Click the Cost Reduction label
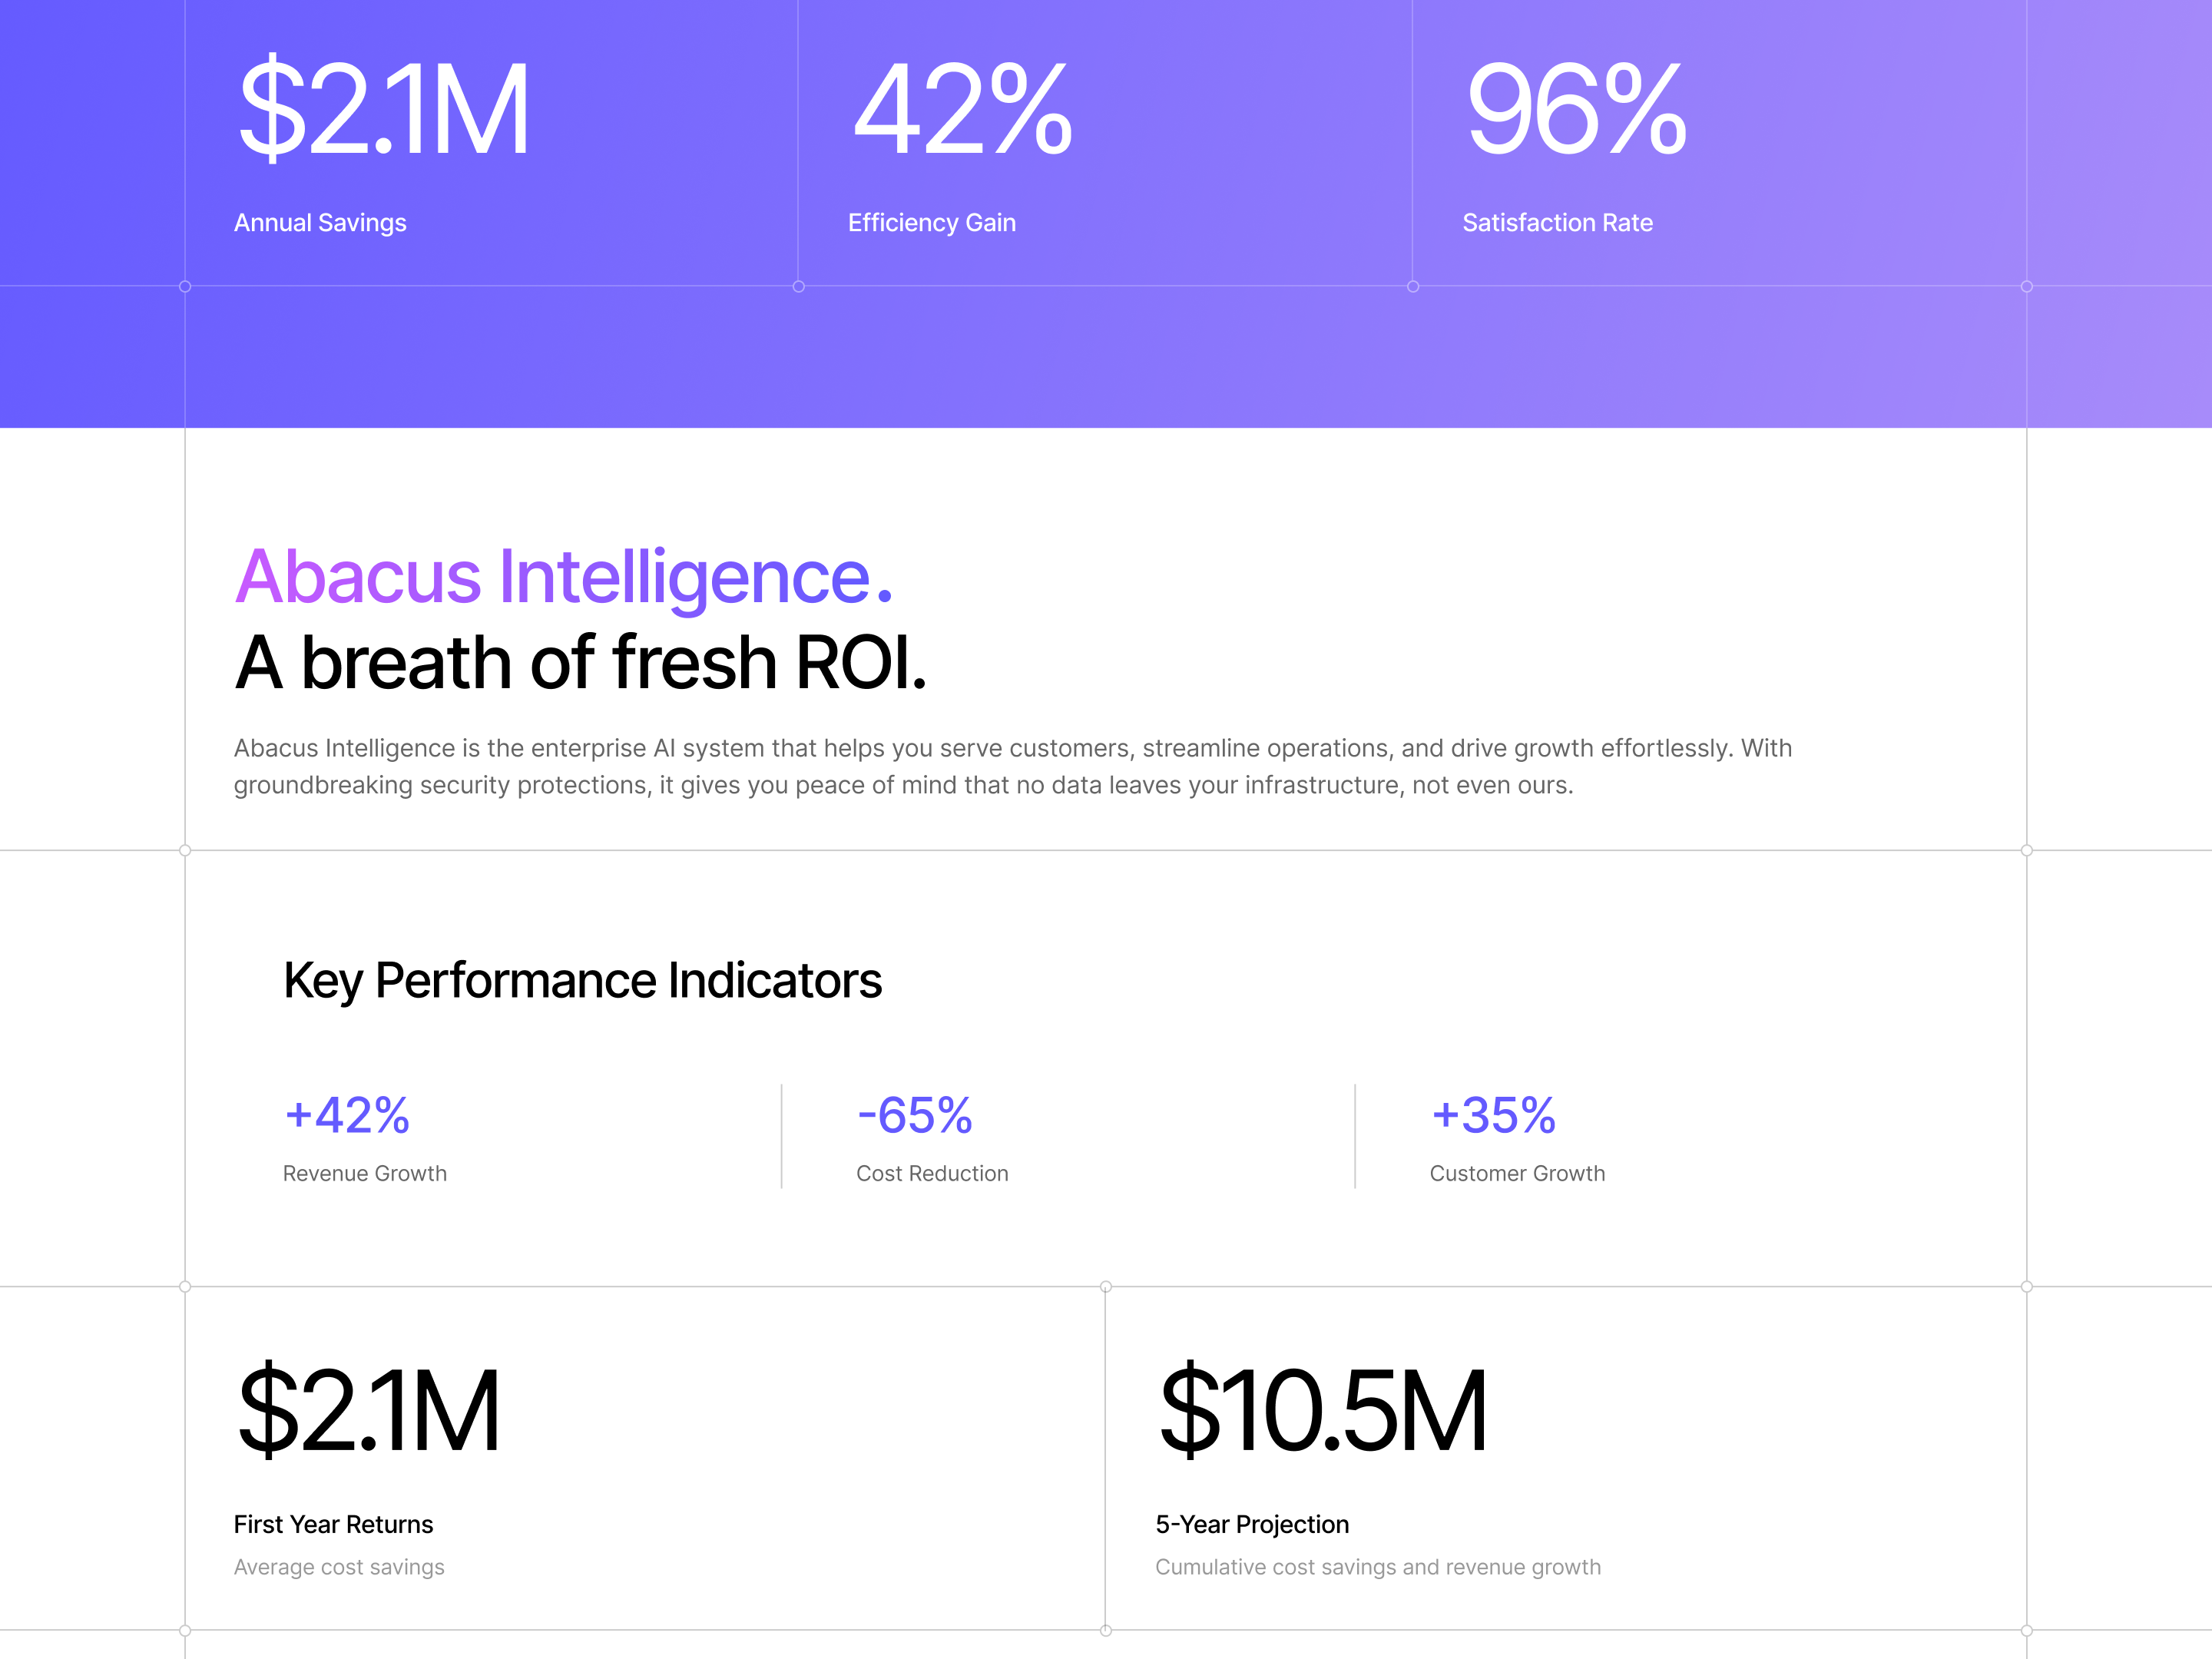This screenshot has width=2212, height=1659. coord(932,1173)
